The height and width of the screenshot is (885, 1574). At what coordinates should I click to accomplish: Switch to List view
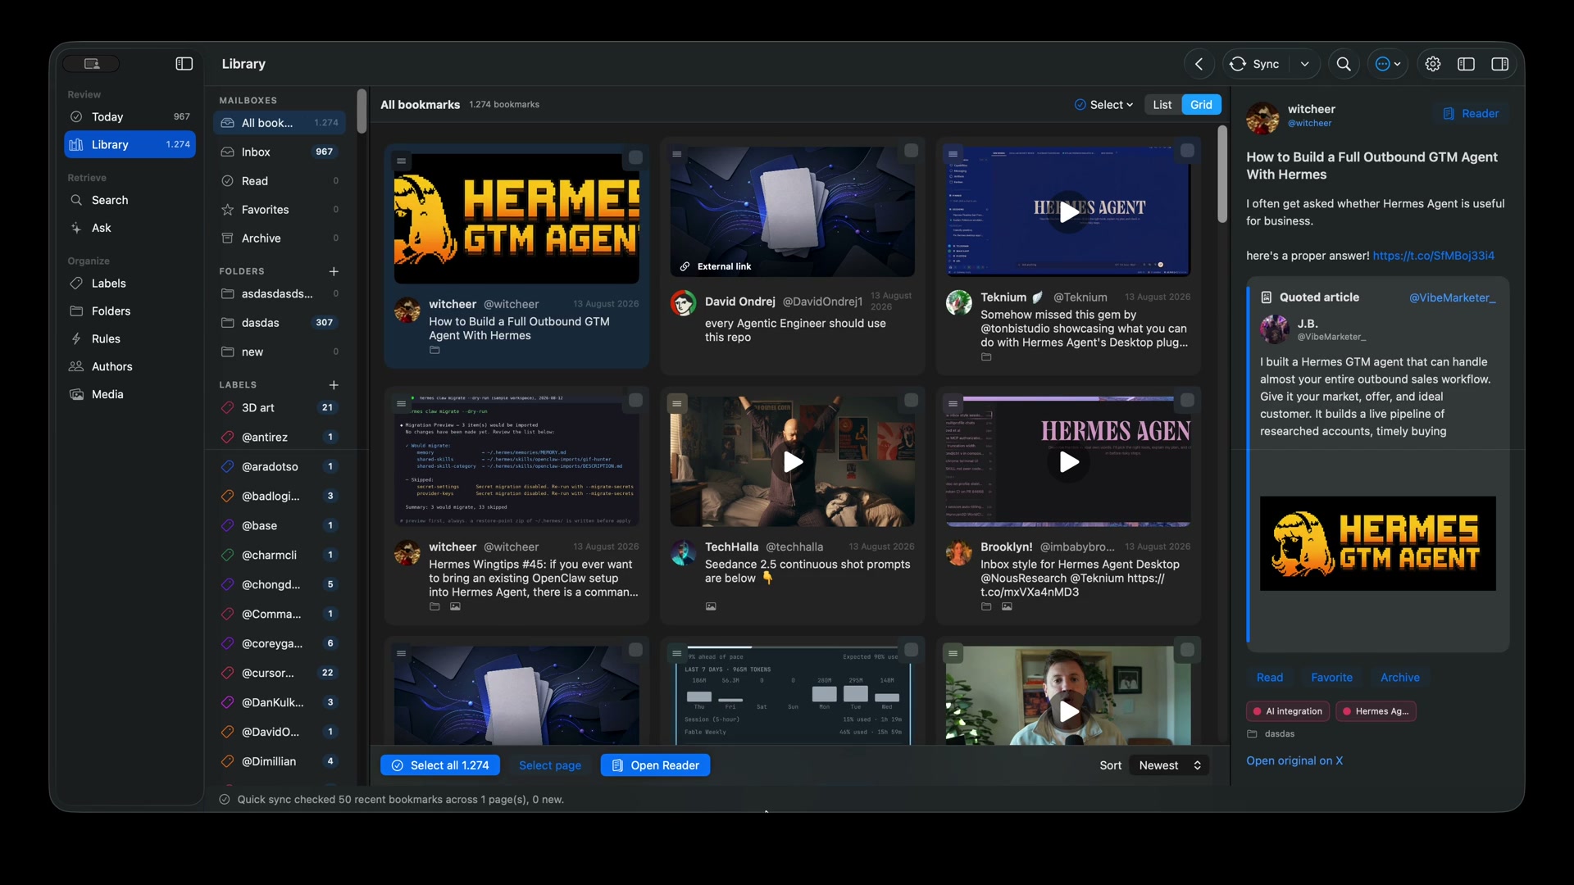click(x=1162, y=105)
